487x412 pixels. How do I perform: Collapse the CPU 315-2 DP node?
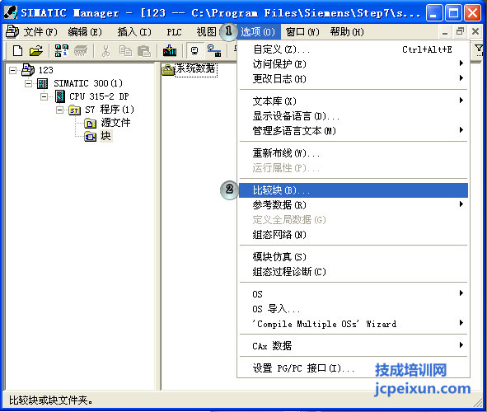[x=44, y=96]
